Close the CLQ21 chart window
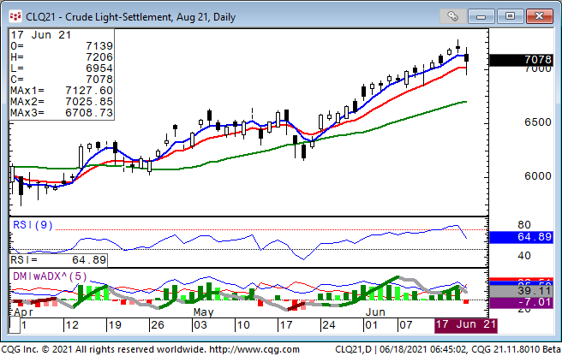Screen dimensions: 562x356 (539, 16)
